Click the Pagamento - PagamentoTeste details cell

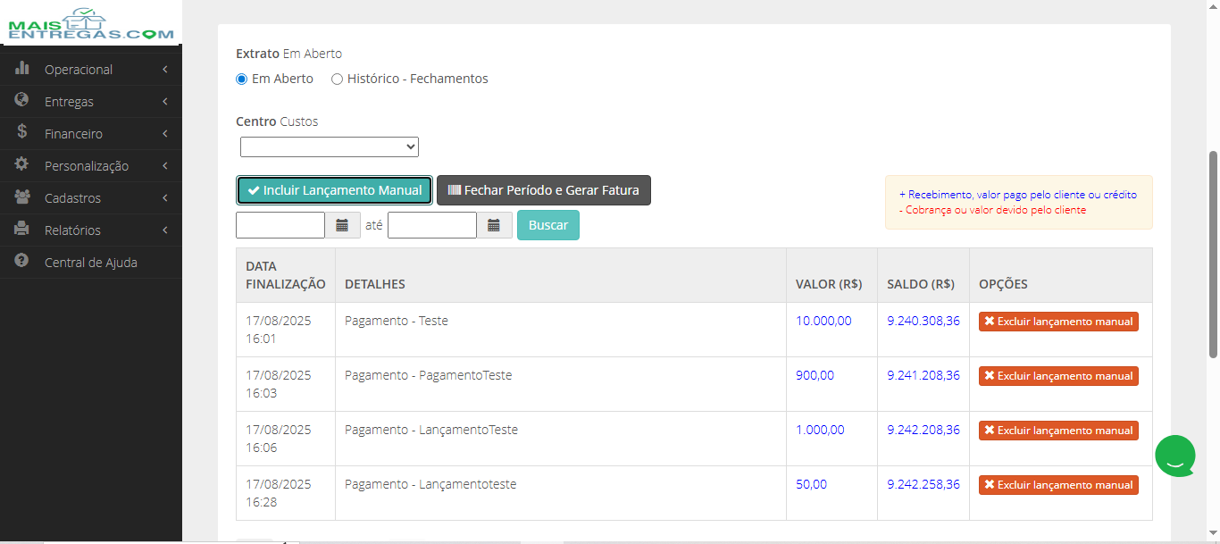point(561,384)
